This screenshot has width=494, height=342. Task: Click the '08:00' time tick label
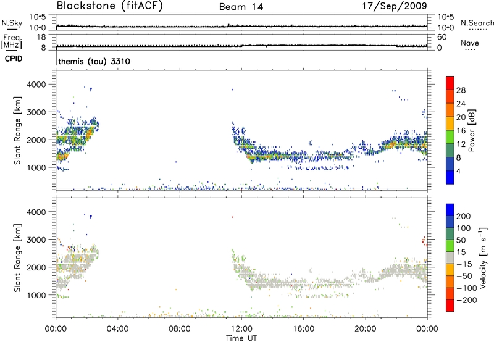[180, 329]
